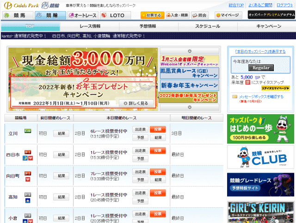
Task: Click 向日町 previous day 結果 button
Action: click(61, 176)
